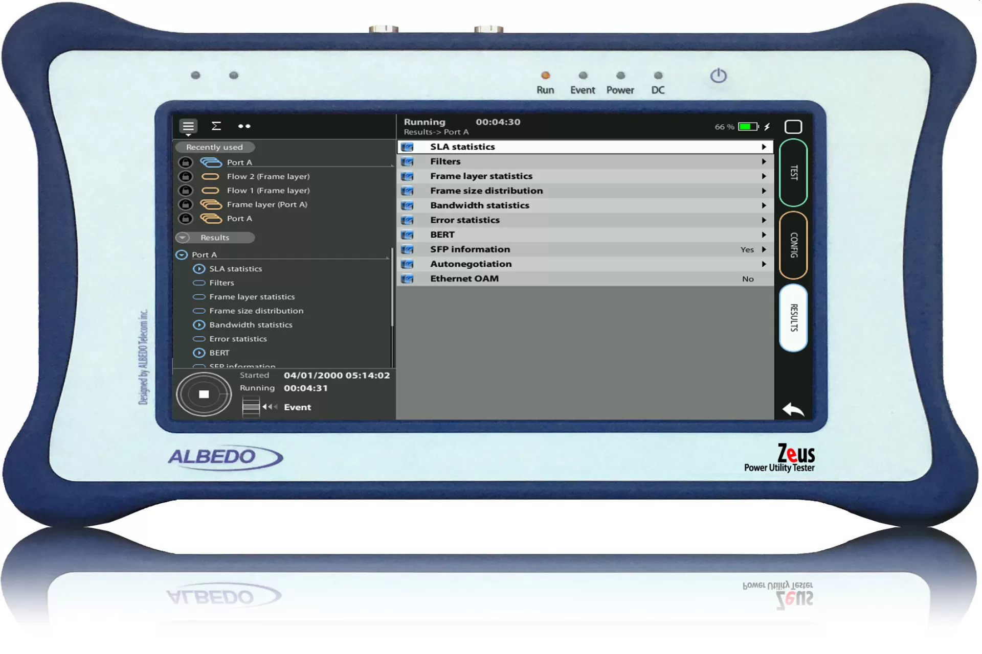The width and height of the screenshot is (982, 654).
Task: Click the event log list icon
Action: (251, 407)
